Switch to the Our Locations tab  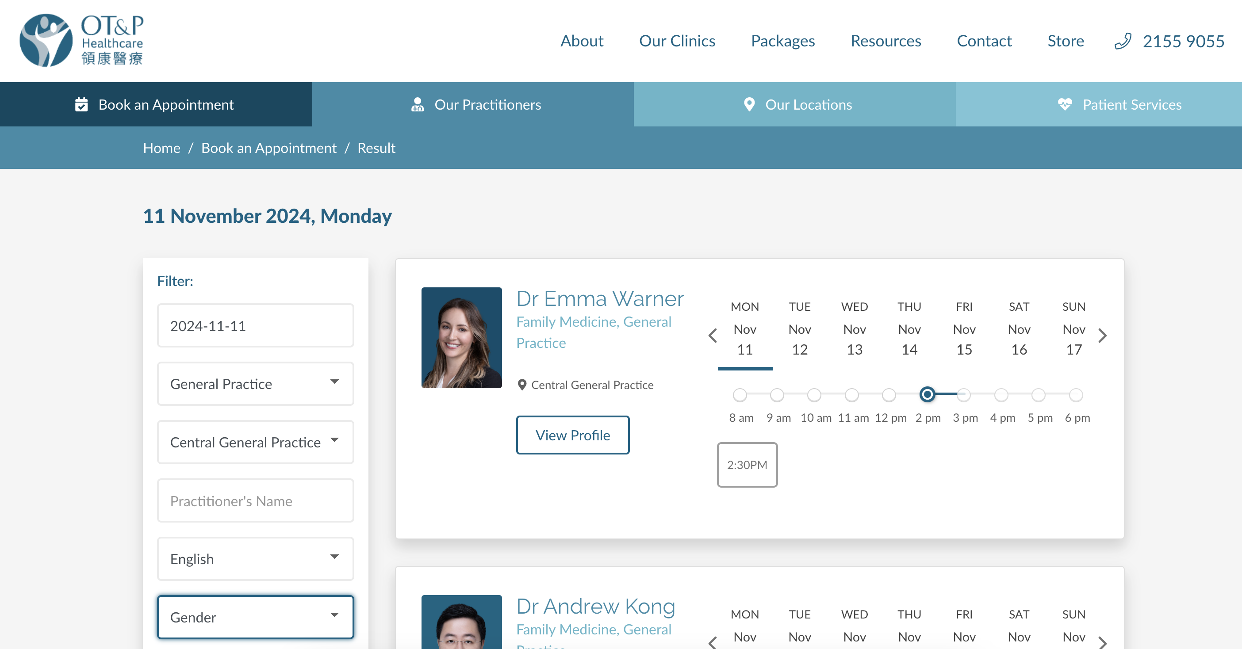pos(793,104)
